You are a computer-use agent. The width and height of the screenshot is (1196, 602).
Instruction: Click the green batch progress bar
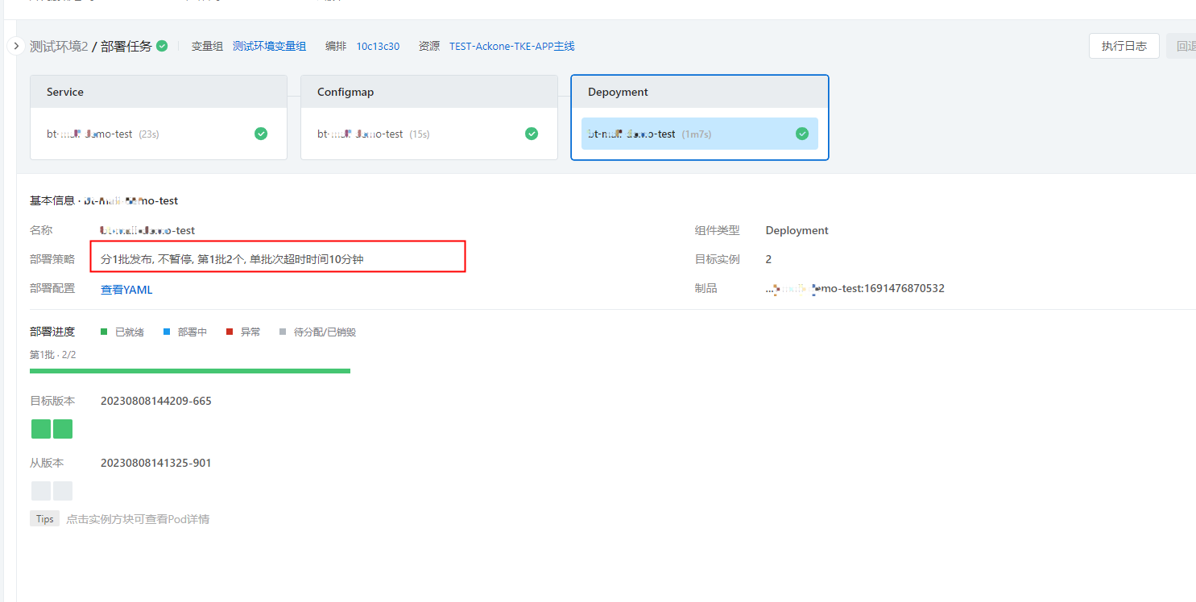[x=190, y=371]
